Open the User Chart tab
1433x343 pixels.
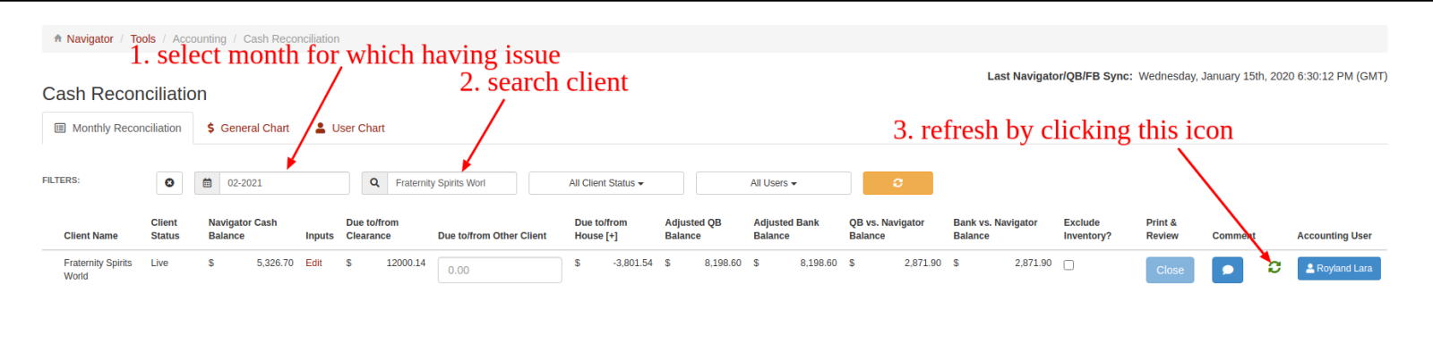pos(350,128)
